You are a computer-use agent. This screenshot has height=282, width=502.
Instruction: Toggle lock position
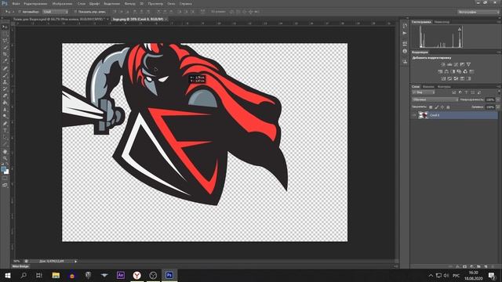pyautogui.click(x=442, y=107)
